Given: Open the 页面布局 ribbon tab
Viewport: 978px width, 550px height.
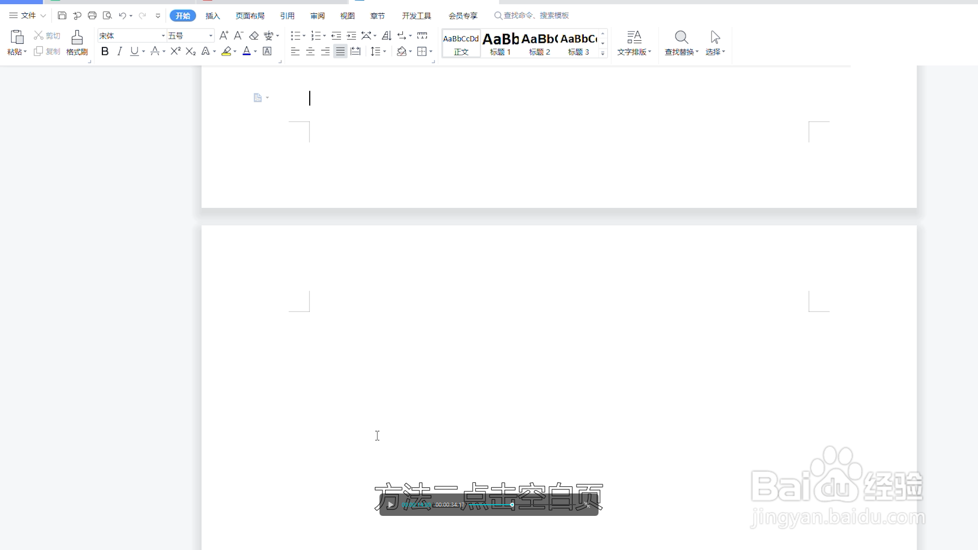Looking at the screenshot, I should click(250, 16).
